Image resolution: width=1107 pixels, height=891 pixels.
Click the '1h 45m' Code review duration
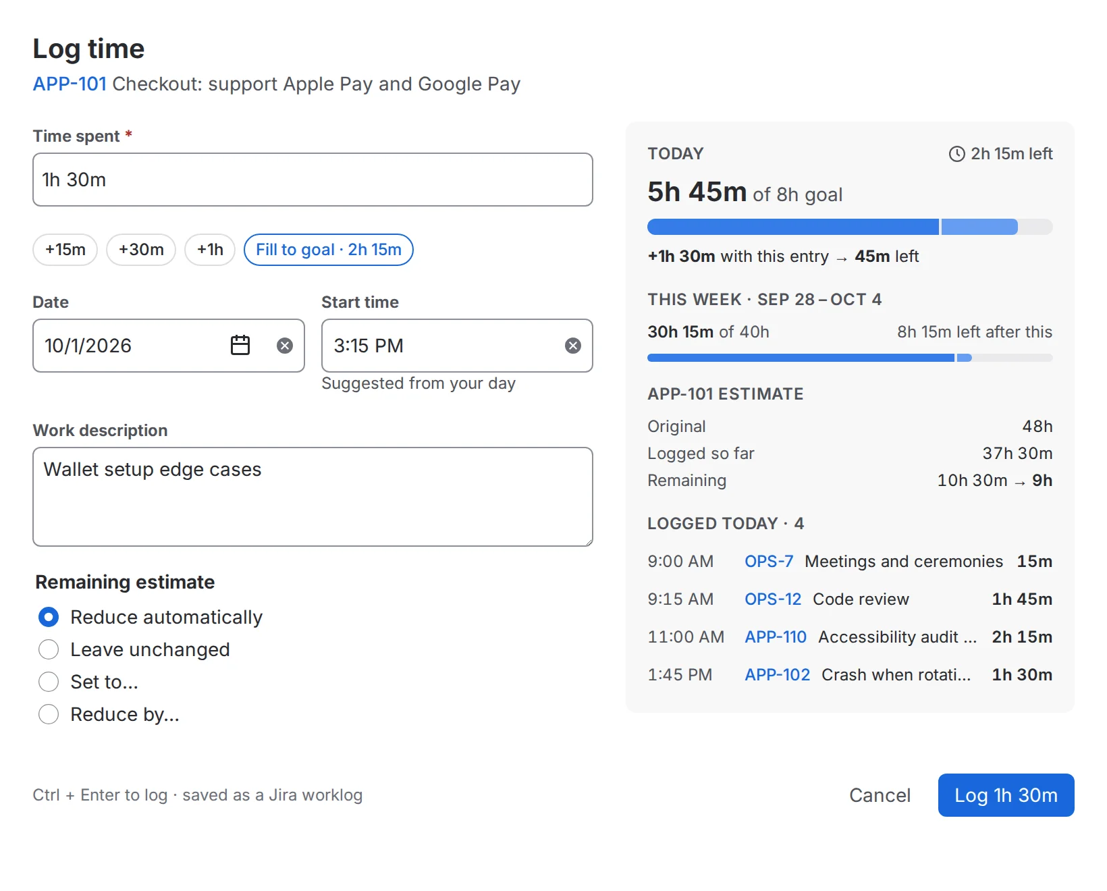click(x=1022, y=599)
